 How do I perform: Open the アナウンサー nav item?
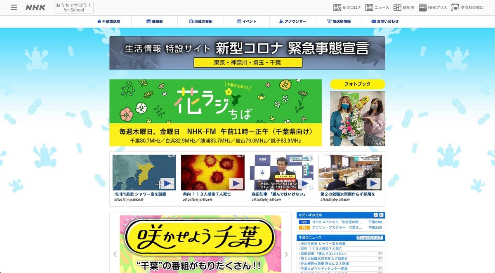293,21
